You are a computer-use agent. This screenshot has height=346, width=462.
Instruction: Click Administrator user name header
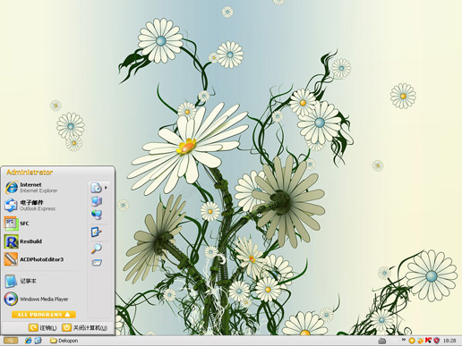pos(30,173)
